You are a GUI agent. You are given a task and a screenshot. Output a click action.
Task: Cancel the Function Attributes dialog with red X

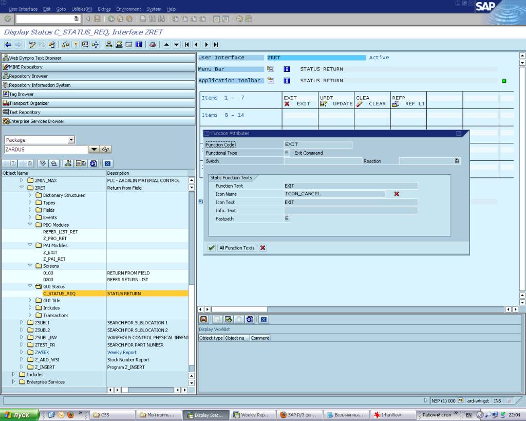pos(262,248)
